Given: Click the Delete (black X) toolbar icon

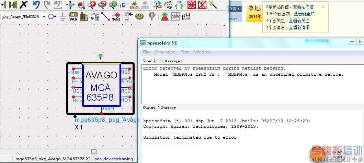Looking at the screenshot, I should 23,5.
